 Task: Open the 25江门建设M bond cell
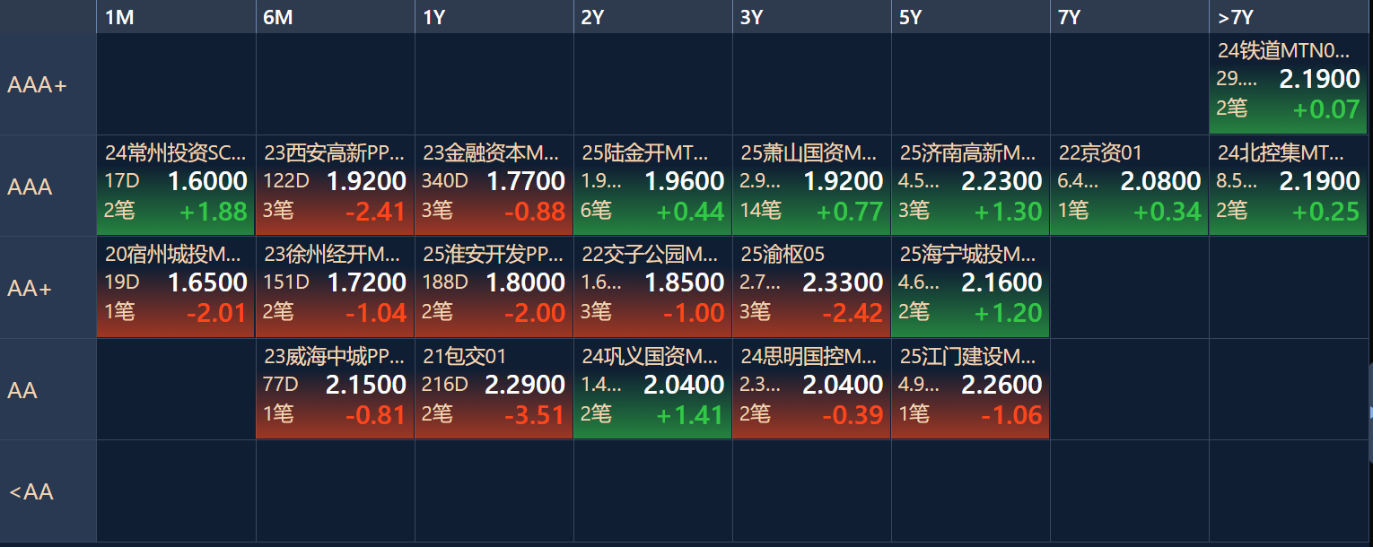[x=970, y=389]
